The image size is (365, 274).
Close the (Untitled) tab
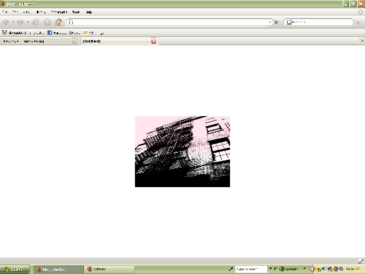[x=153, y=41]
